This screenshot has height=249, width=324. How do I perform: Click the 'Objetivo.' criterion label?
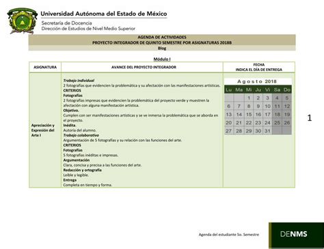pos(71,111)
